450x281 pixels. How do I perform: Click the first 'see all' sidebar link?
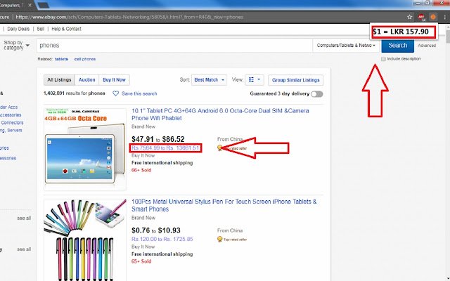[x=24, y=218]
